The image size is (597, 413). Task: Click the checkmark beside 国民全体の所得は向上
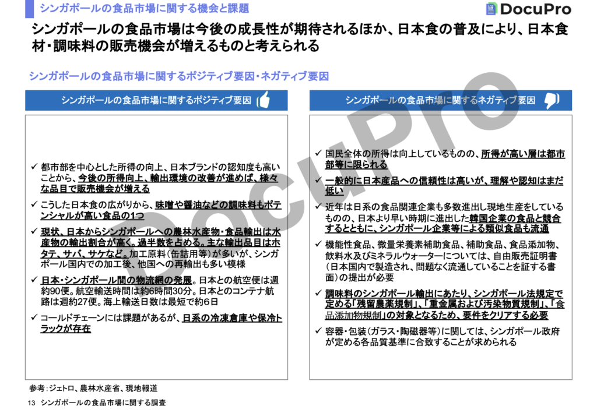318,154
